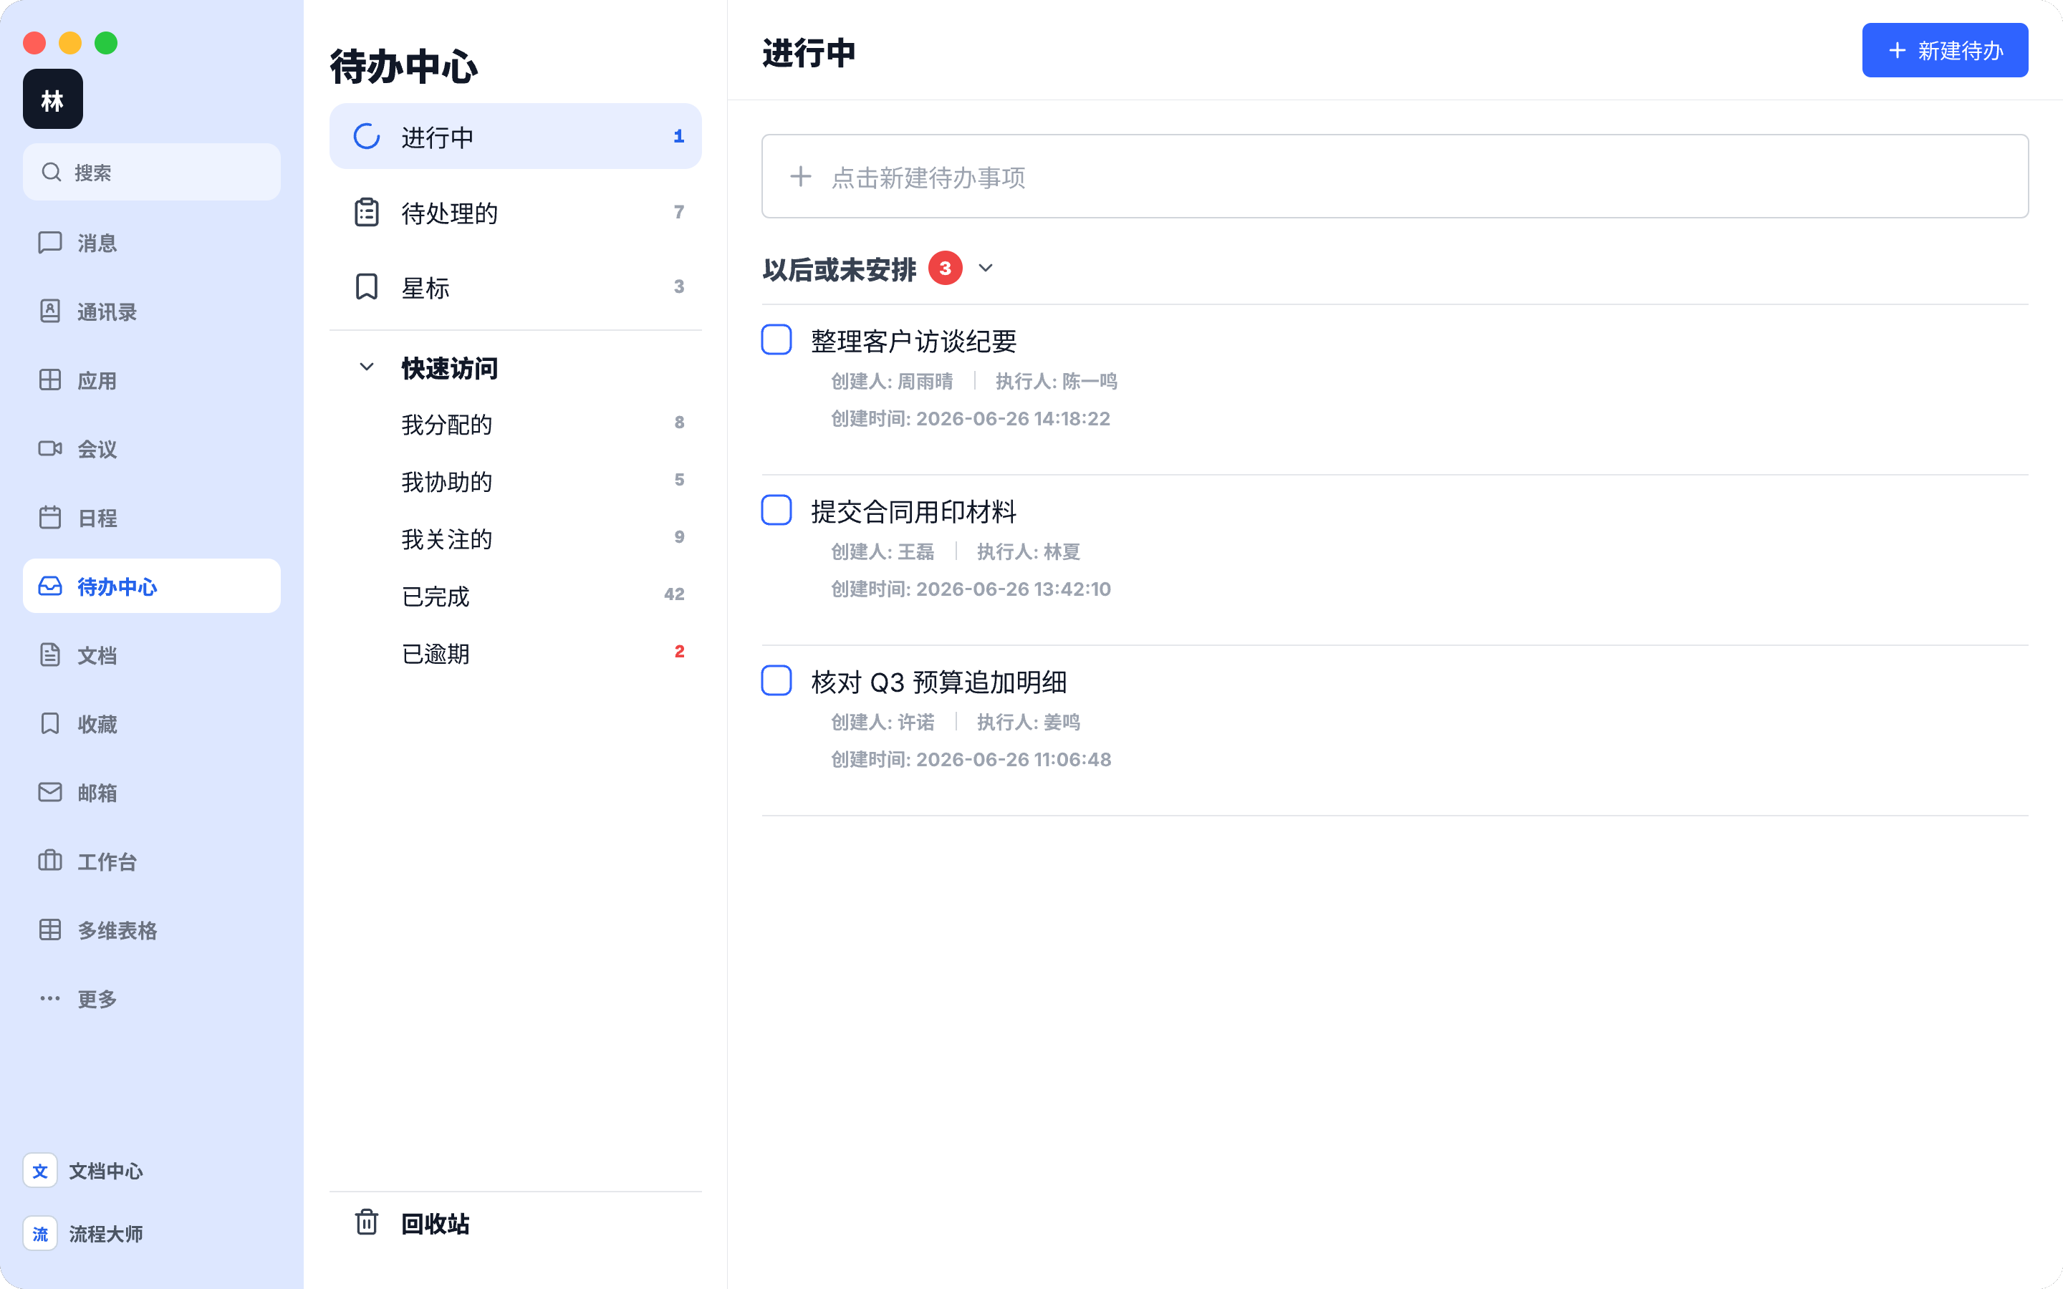Click the 待办中心 panel title

tap(404, 67)
